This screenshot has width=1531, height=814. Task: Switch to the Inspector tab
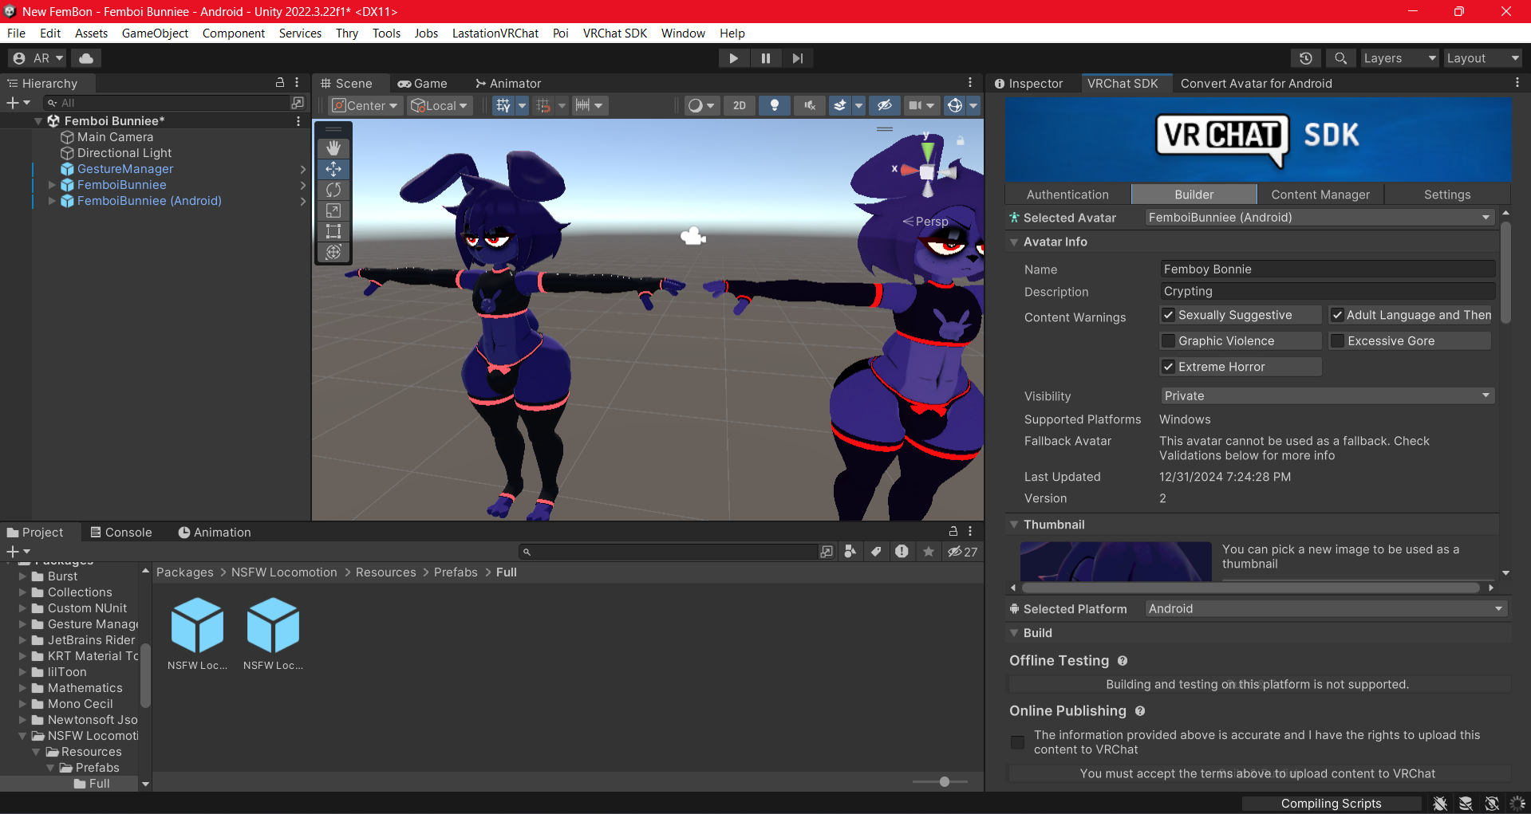(1029, 84)
